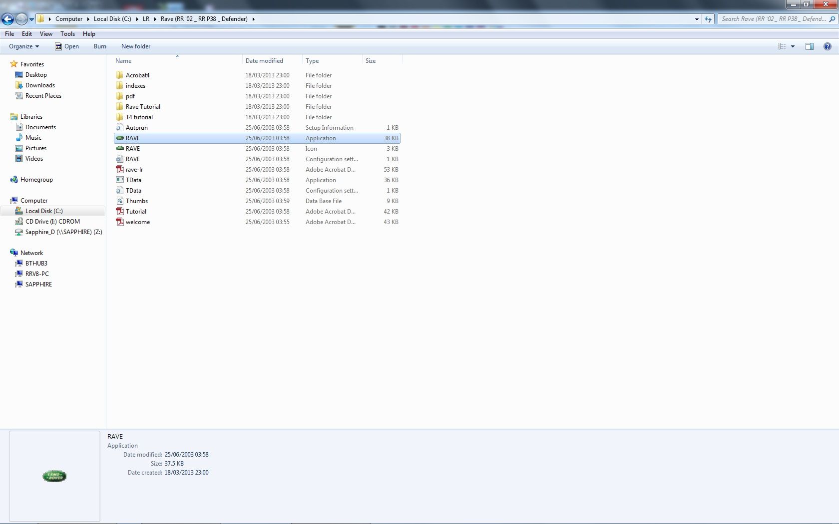Go to Downloads in Favorites

tap(40, 85)
